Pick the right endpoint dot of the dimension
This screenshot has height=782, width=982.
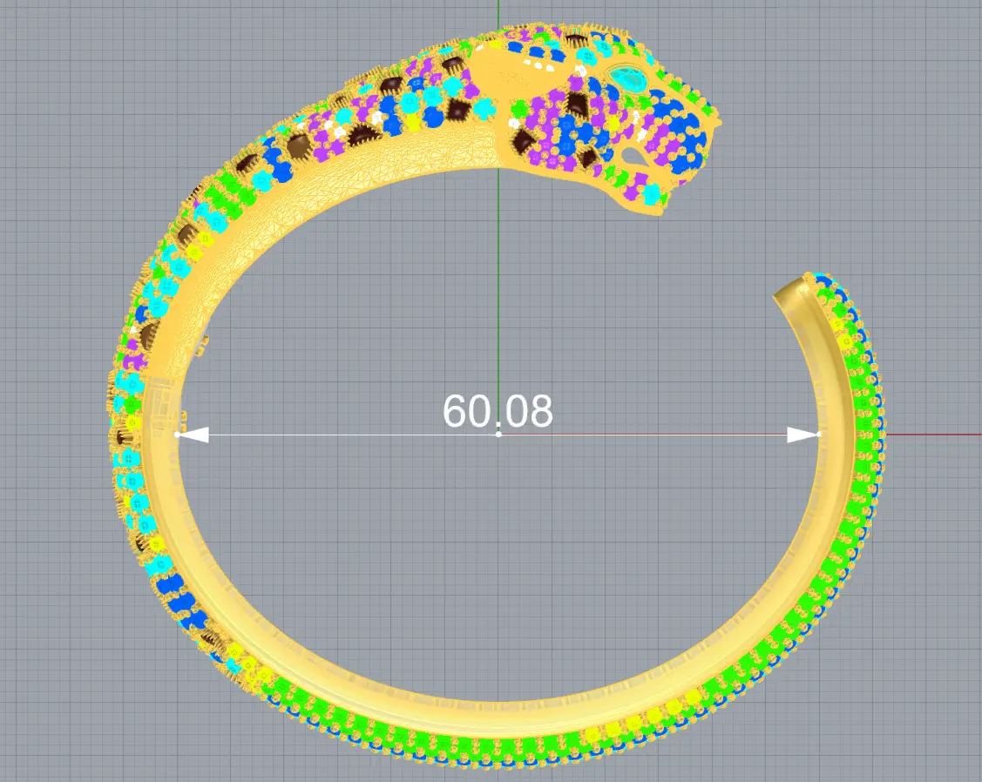[x=819, y=434]
